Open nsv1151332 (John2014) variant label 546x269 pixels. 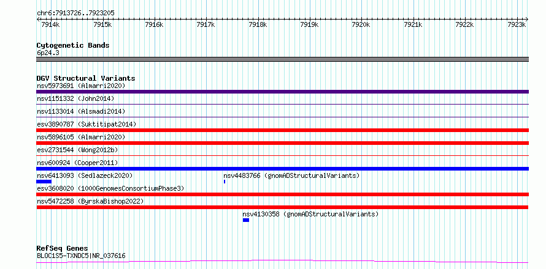tap(75, 98)
